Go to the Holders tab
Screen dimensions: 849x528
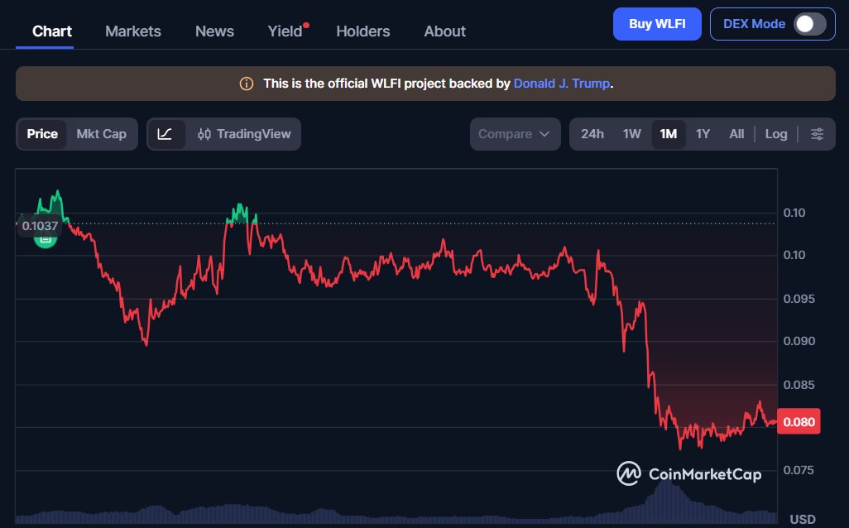click(x=362, y=31)
